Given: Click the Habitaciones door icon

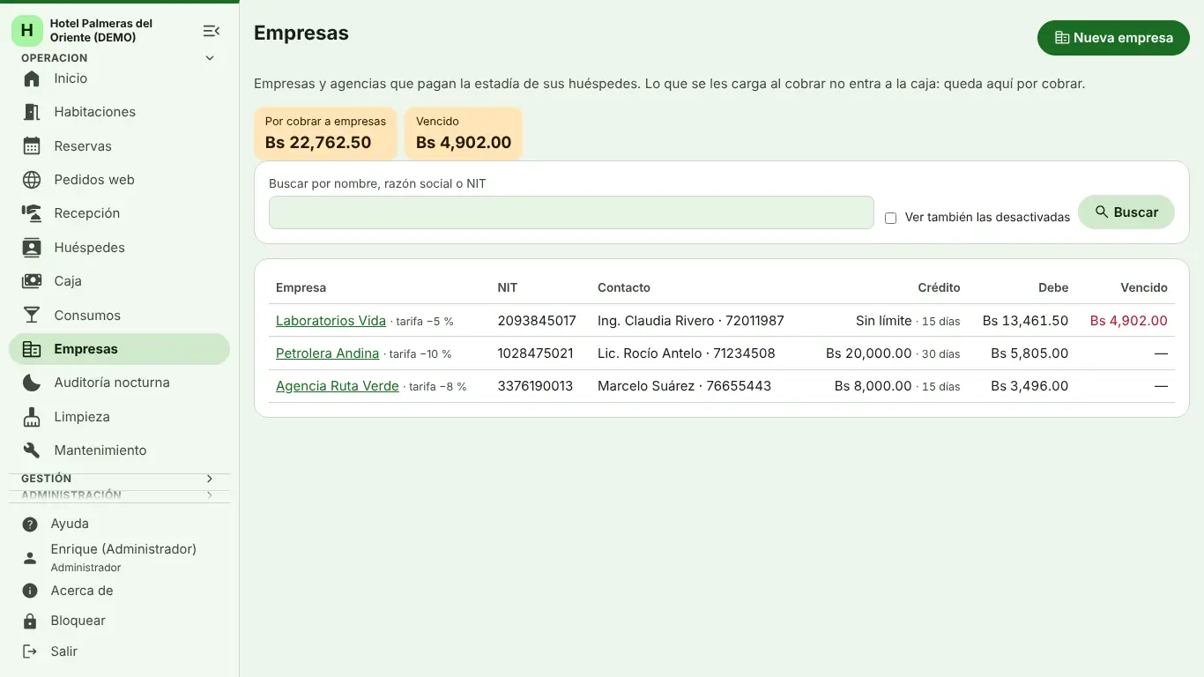Looking at the screenshot, I should (x=32, y=112).
